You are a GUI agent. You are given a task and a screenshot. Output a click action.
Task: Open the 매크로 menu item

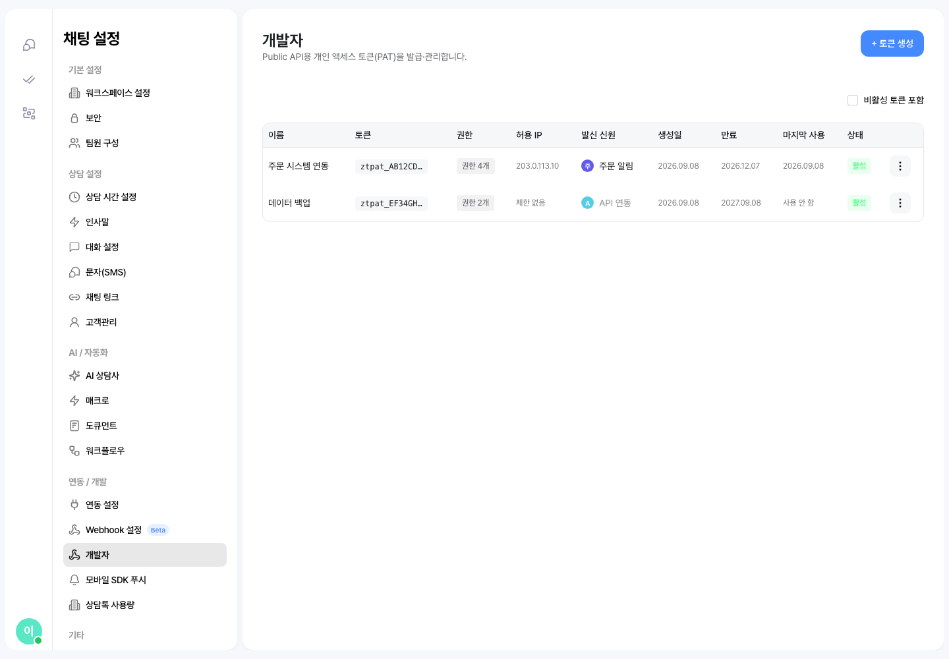pos(145,401)
